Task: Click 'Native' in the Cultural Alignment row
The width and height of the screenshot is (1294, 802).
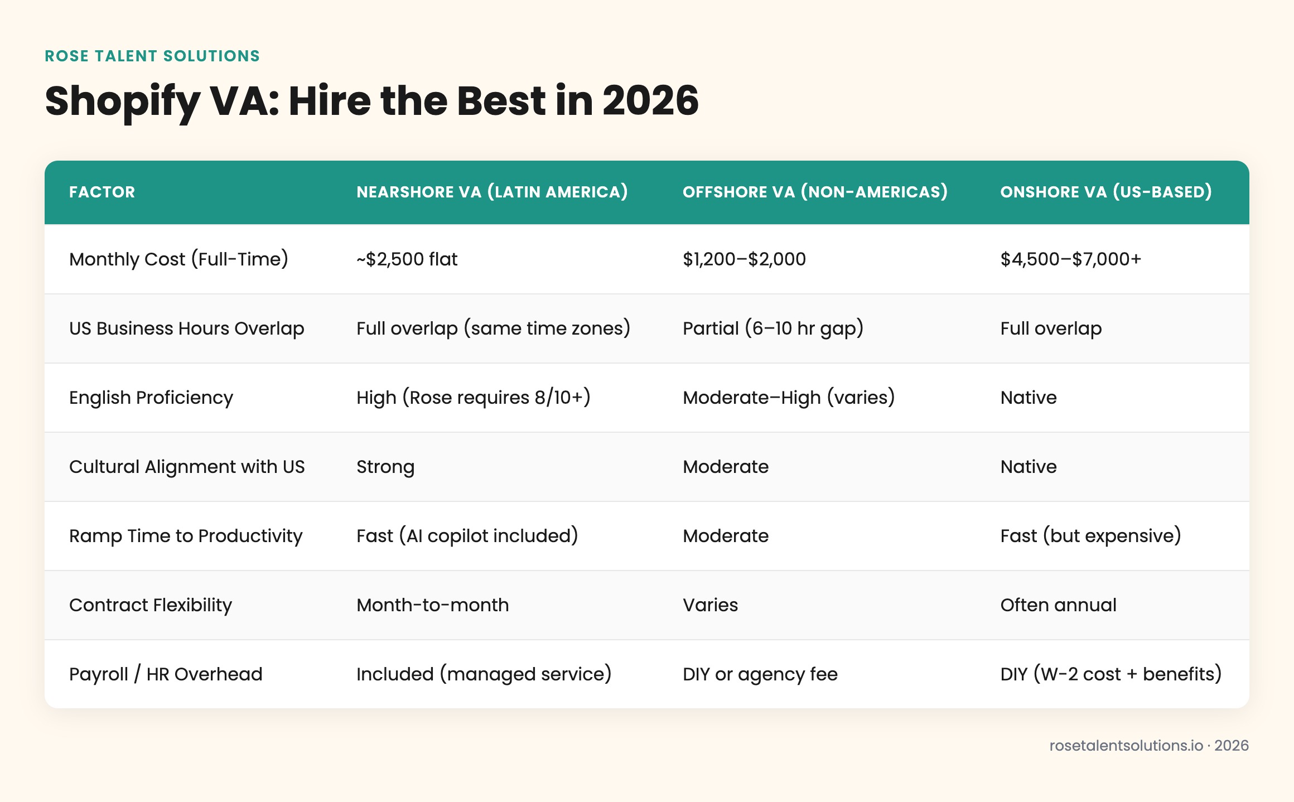Action: [1029, 467]
